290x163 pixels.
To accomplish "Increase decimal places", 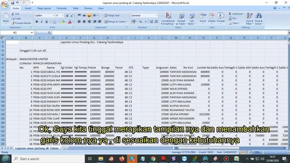I will coord(151,22).
